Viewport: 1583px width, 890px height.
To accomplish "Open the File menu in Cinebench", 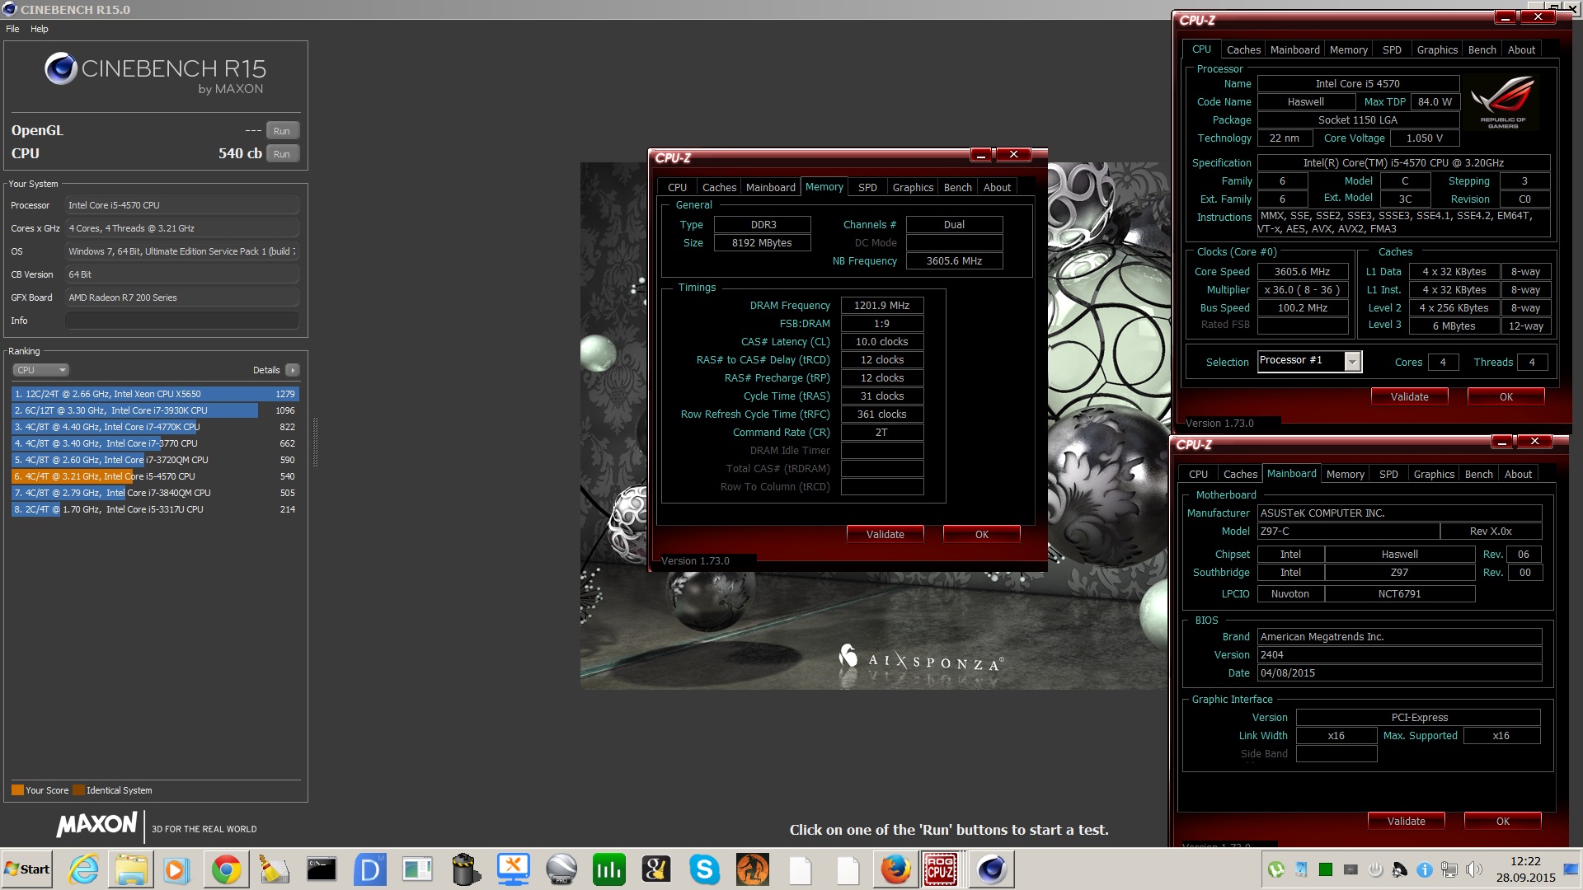I will [x=12, y=29].
